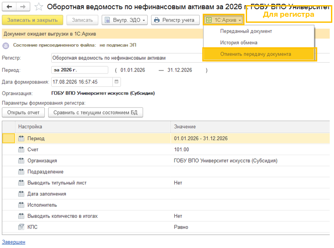Open the Завершен status link
The width and height of the screenshot is (334, 248).
click(x=14, y=242)
